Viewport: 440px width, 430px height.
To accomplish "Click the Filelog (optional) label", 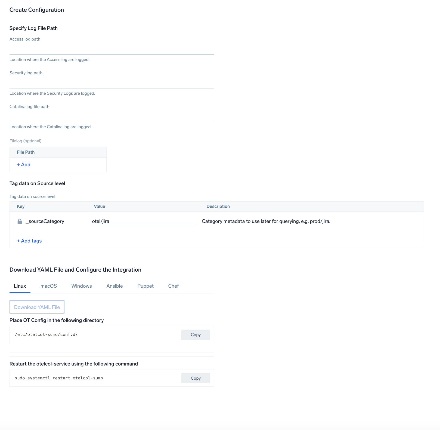I will pyautogui.click(x=26, y=141).
